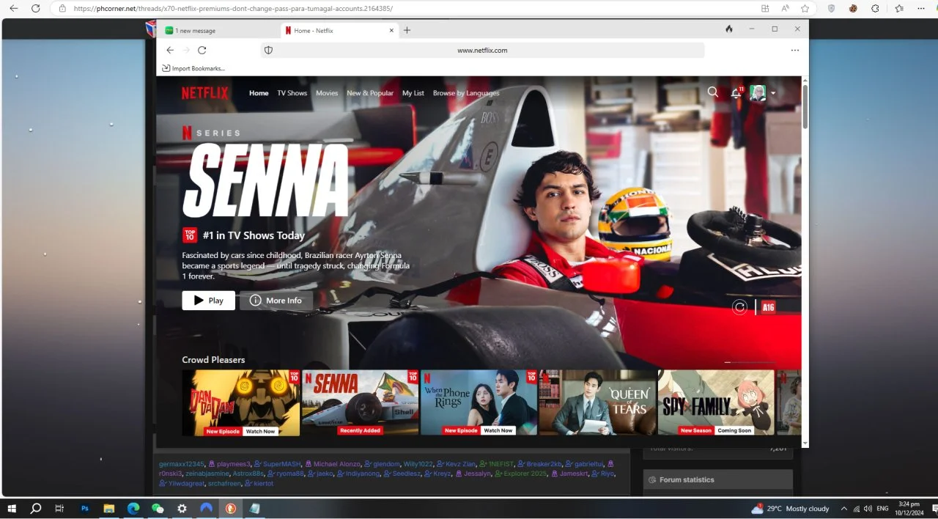Screen dimensions: 938x519
Task: Click the Forum statistics heading
Action: (x=687, y=479)
